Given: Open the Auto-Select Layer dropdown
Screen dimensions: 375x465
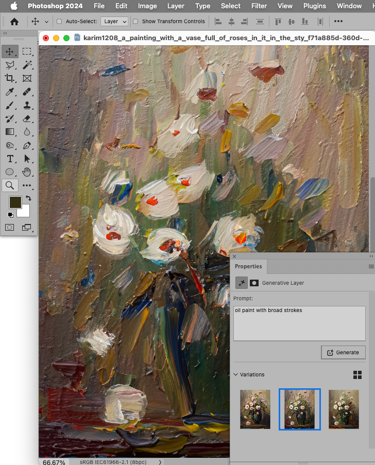Looking at the screenshot, I should coord(114,21).
